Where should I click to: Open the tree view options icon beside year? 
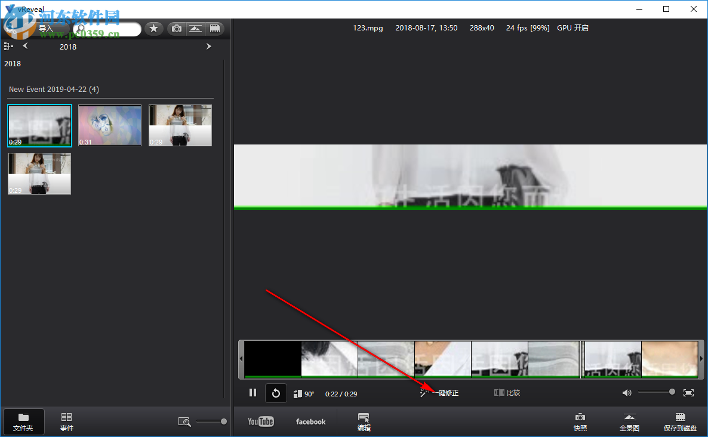[8, 46]
